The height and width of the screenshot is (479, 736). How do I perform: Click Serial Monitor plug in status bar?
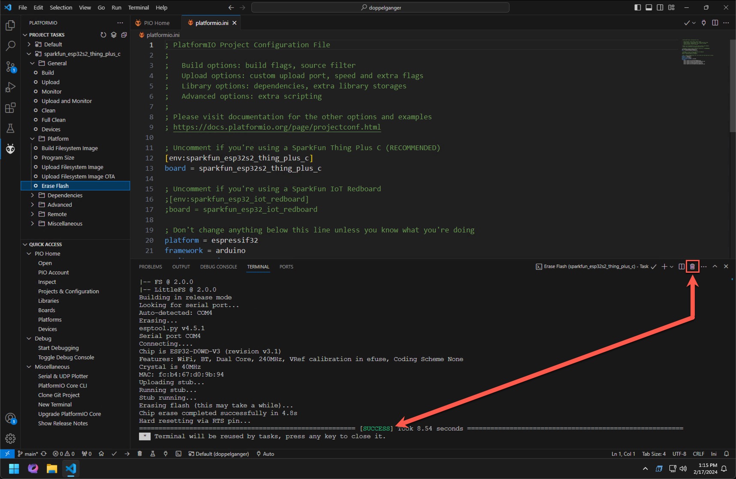[166, 454]
